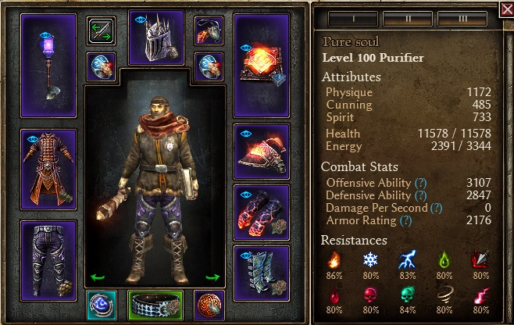Select the glowing tome off-hand item
This screenshot has width=514, height=325.
click(262, 66)
